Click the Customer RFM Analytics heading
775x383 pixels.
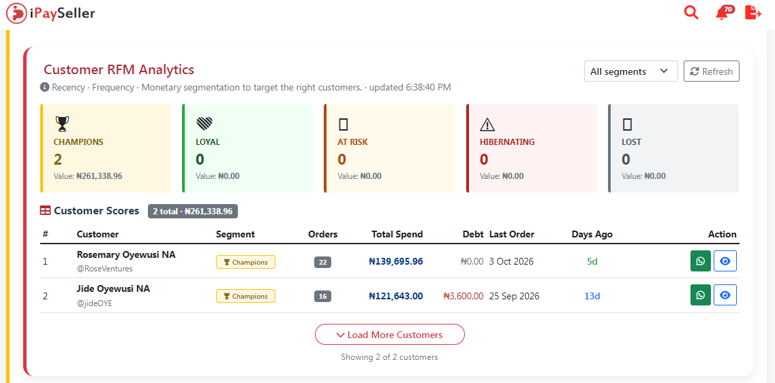tap(119, 69)
